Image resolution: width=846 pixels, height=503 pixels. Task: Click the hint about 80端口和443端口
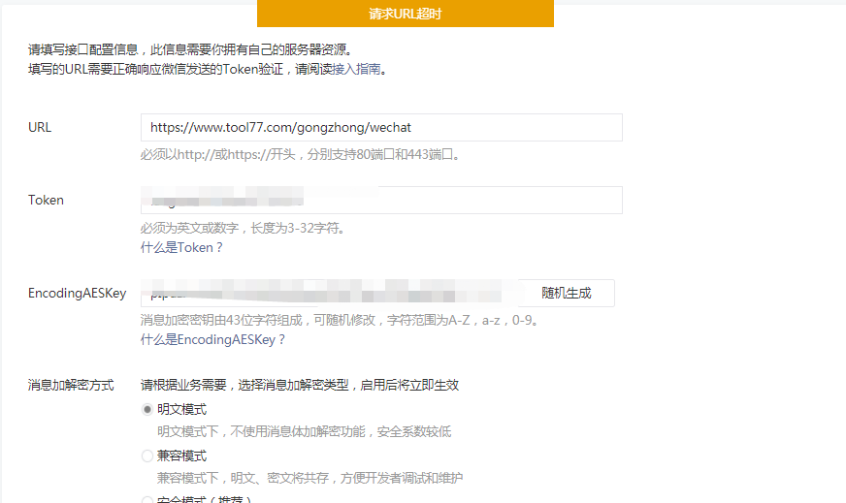[x=300, y=155]
